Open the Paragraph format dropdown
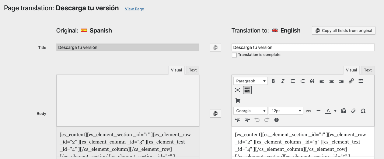Image resolution: width=384 pixels, height=159 pixels. tap(250, 81)
